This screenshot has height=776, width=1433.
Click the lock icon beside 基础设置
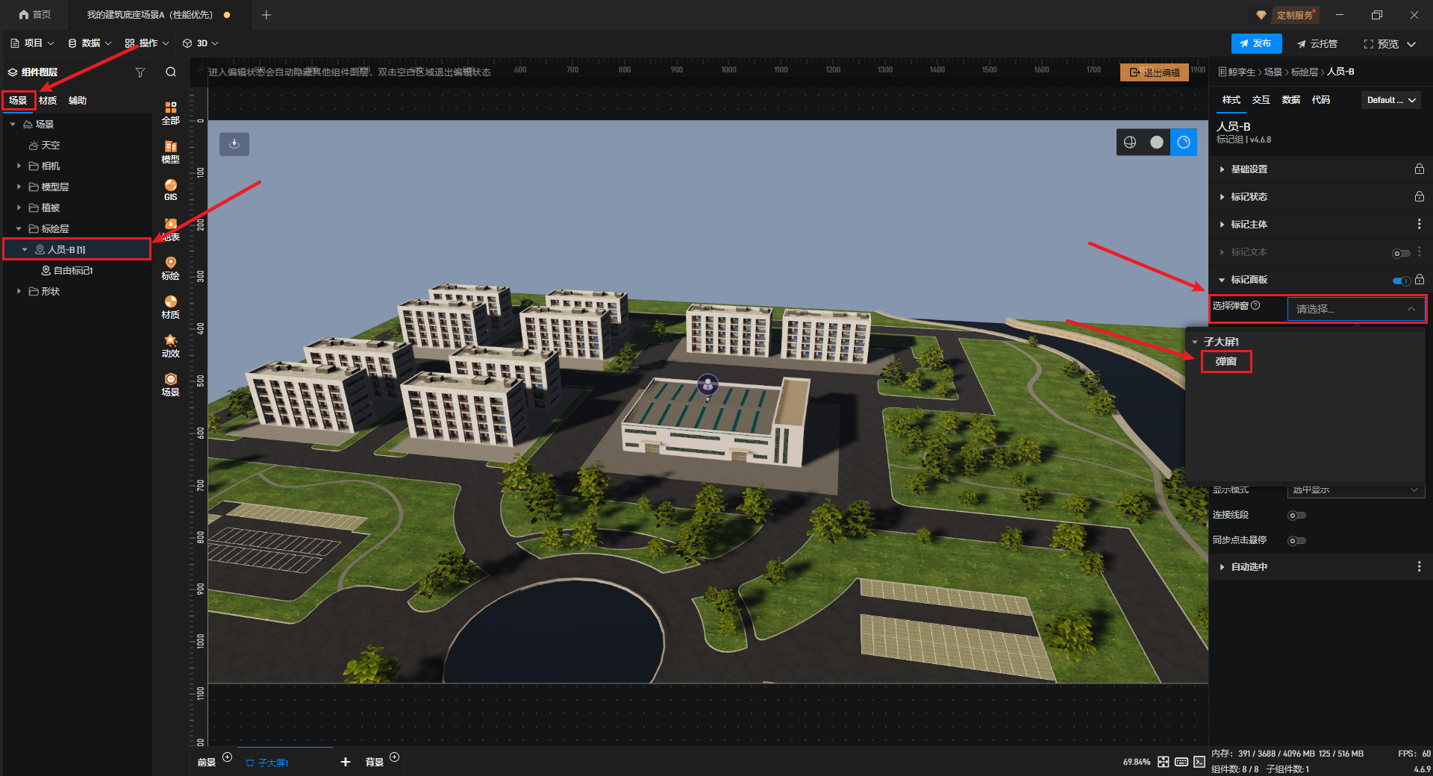[1419, 169]
